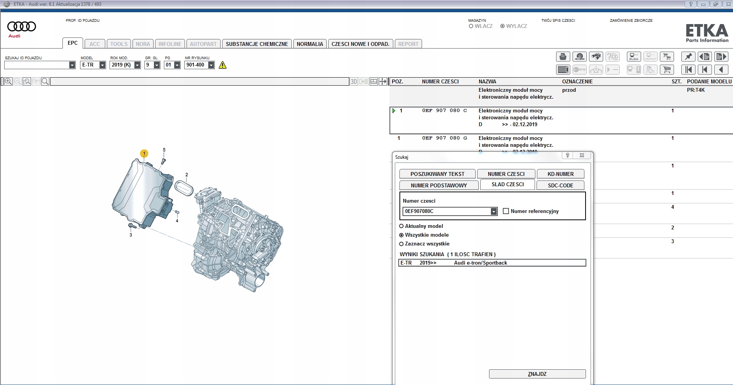Enable the Numer referencyjny checkbox
The width and height of the screenshot is (733, 385).
[506, 211]
